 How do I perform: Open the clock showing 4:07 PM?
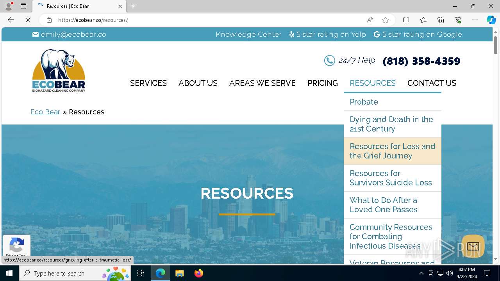point(466,273)
